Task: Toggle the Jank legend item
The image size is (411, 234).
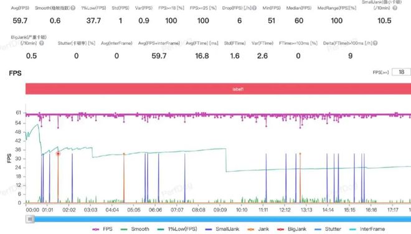Action: click(x=258, y=229)
